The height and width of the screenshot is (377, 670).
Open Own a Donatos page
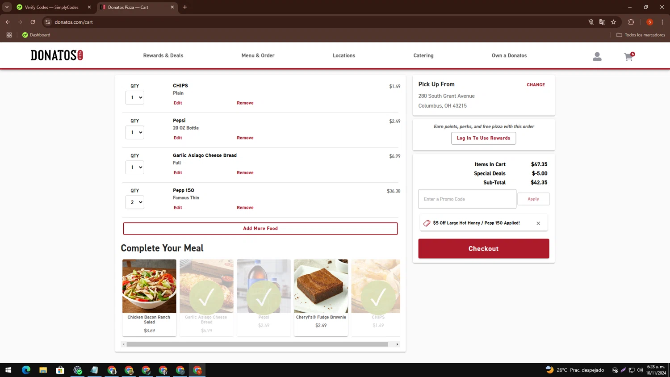509,55
